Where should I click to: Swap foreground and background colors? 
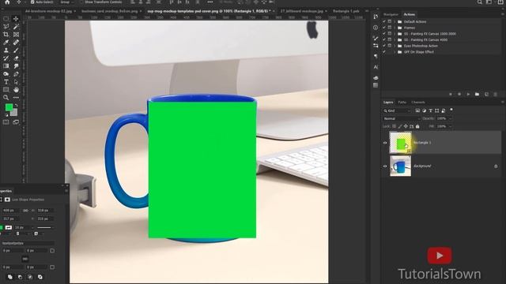click(x=16, y=105)
